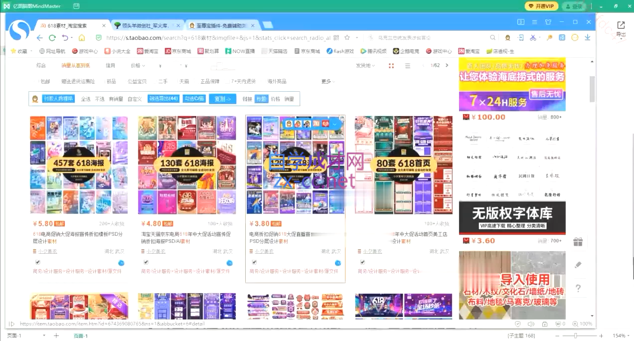634x341 pixels.
Task: Click the 复制-> button
Action: point(222,99)
